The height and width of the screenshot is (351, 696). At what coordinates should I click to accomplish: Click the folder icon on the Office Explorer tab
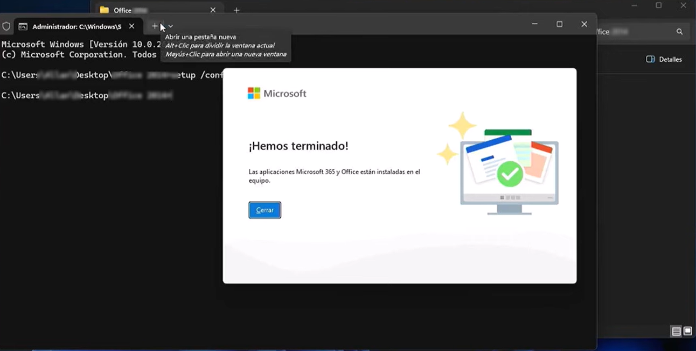pyautogui.click(x=103, y=10)
